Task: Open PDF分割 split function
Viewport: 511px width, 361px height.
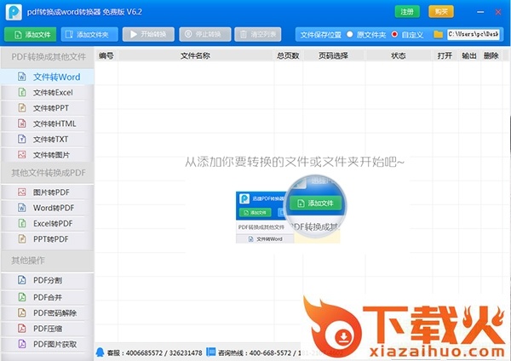Action: click(x=48, y=280)
